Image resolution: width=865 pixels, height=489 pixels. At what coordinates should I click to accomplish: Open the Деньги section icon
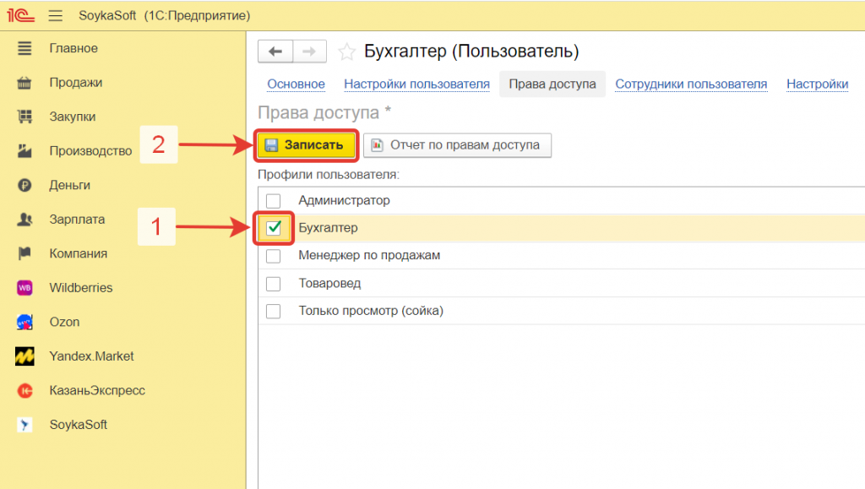coord(24,185)
